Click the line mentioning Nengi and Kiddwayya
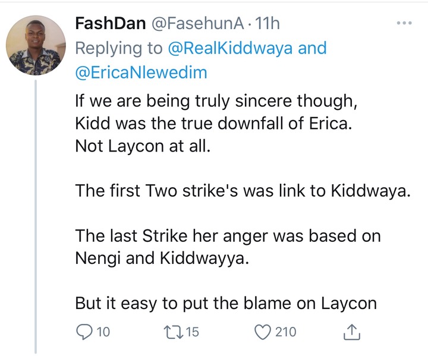This screenshot has height=356, width=428. click(x=160, y=259)
